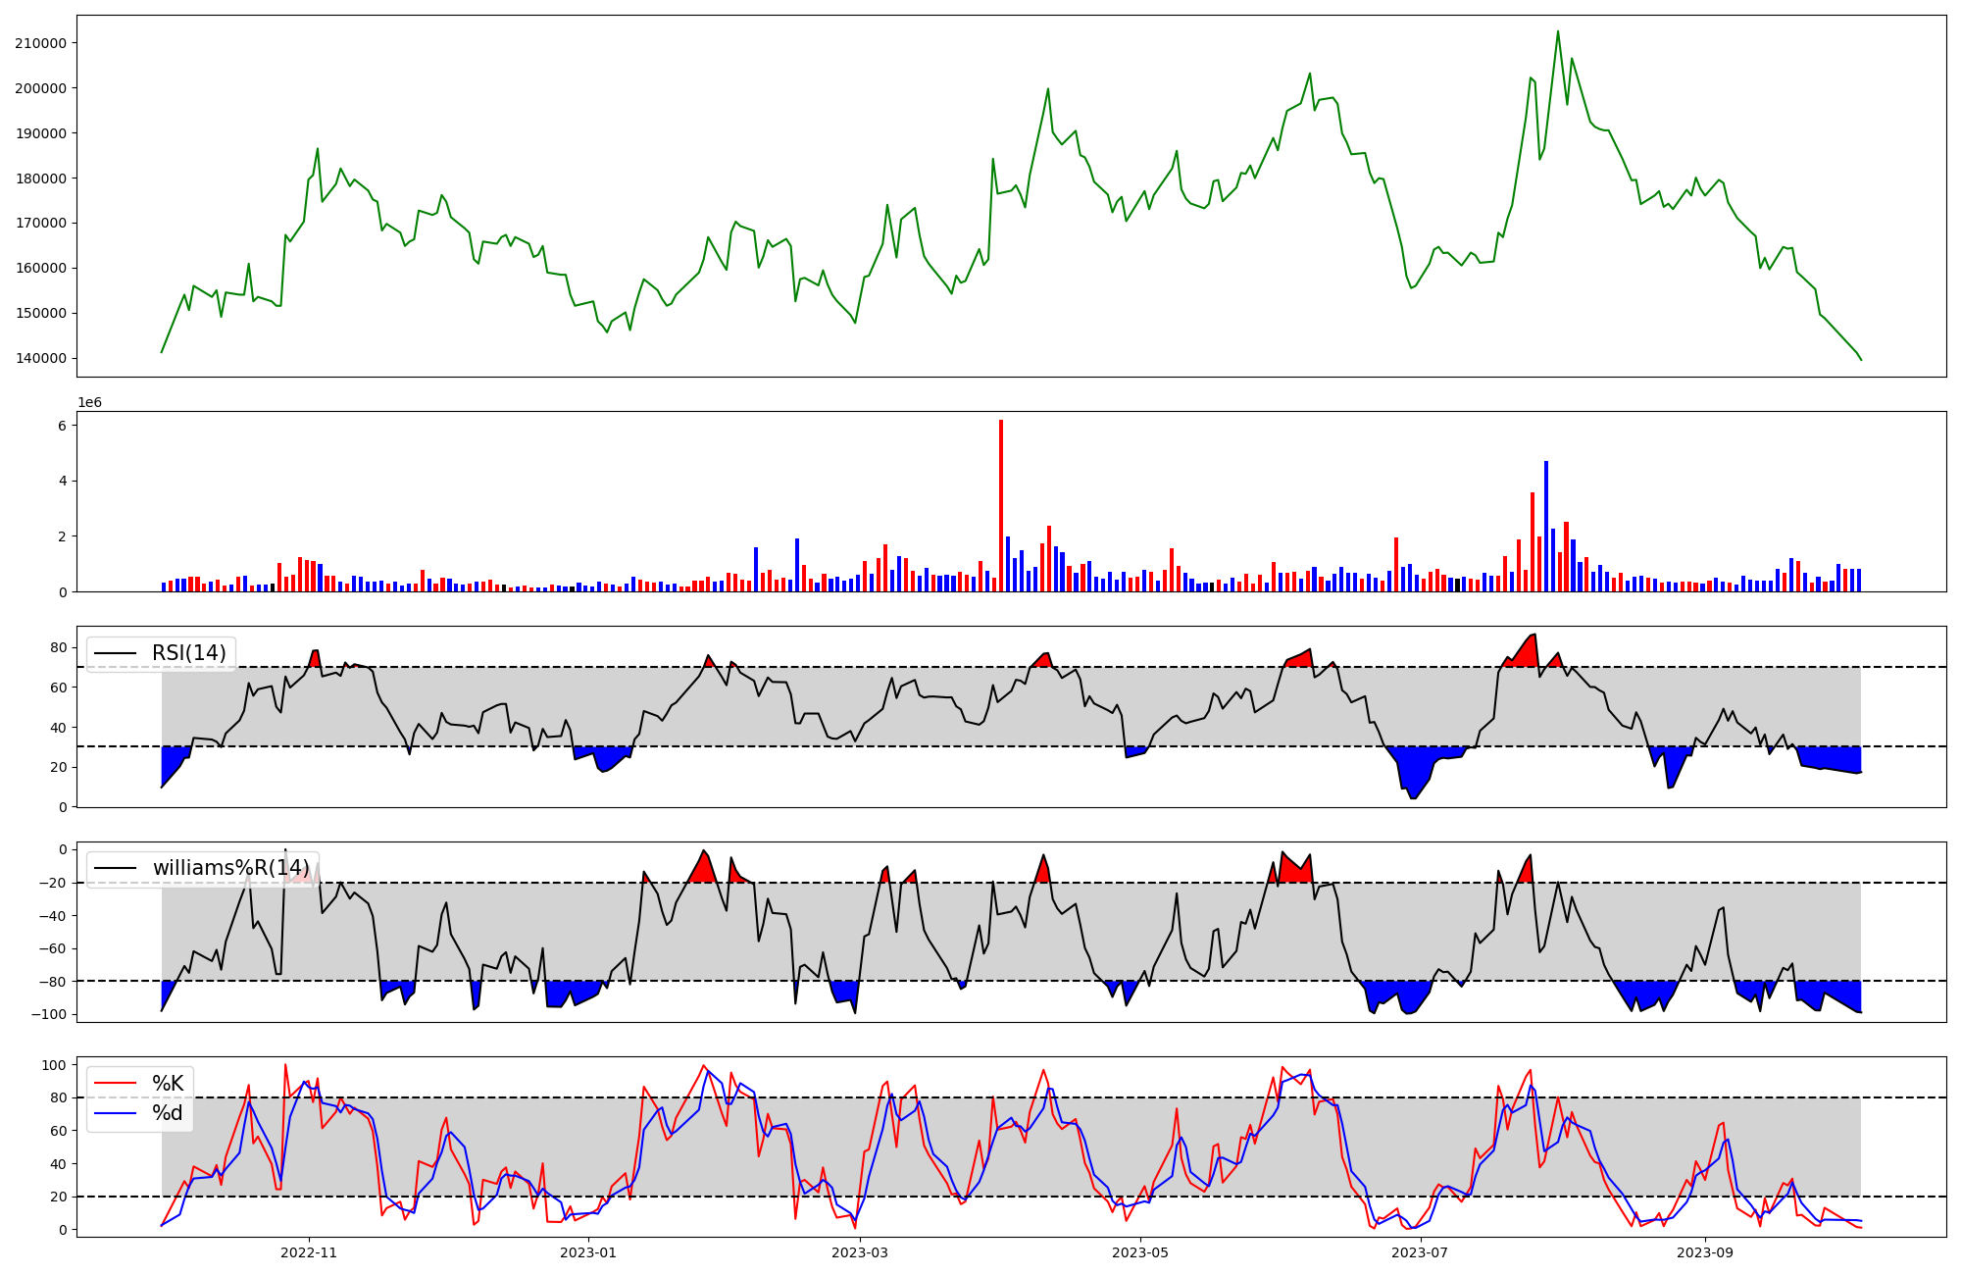The width and height of the screenshot is (1961, 1275).
Task: Click the 2023-05 date tick label
Action: [x=1140, y=1252]
